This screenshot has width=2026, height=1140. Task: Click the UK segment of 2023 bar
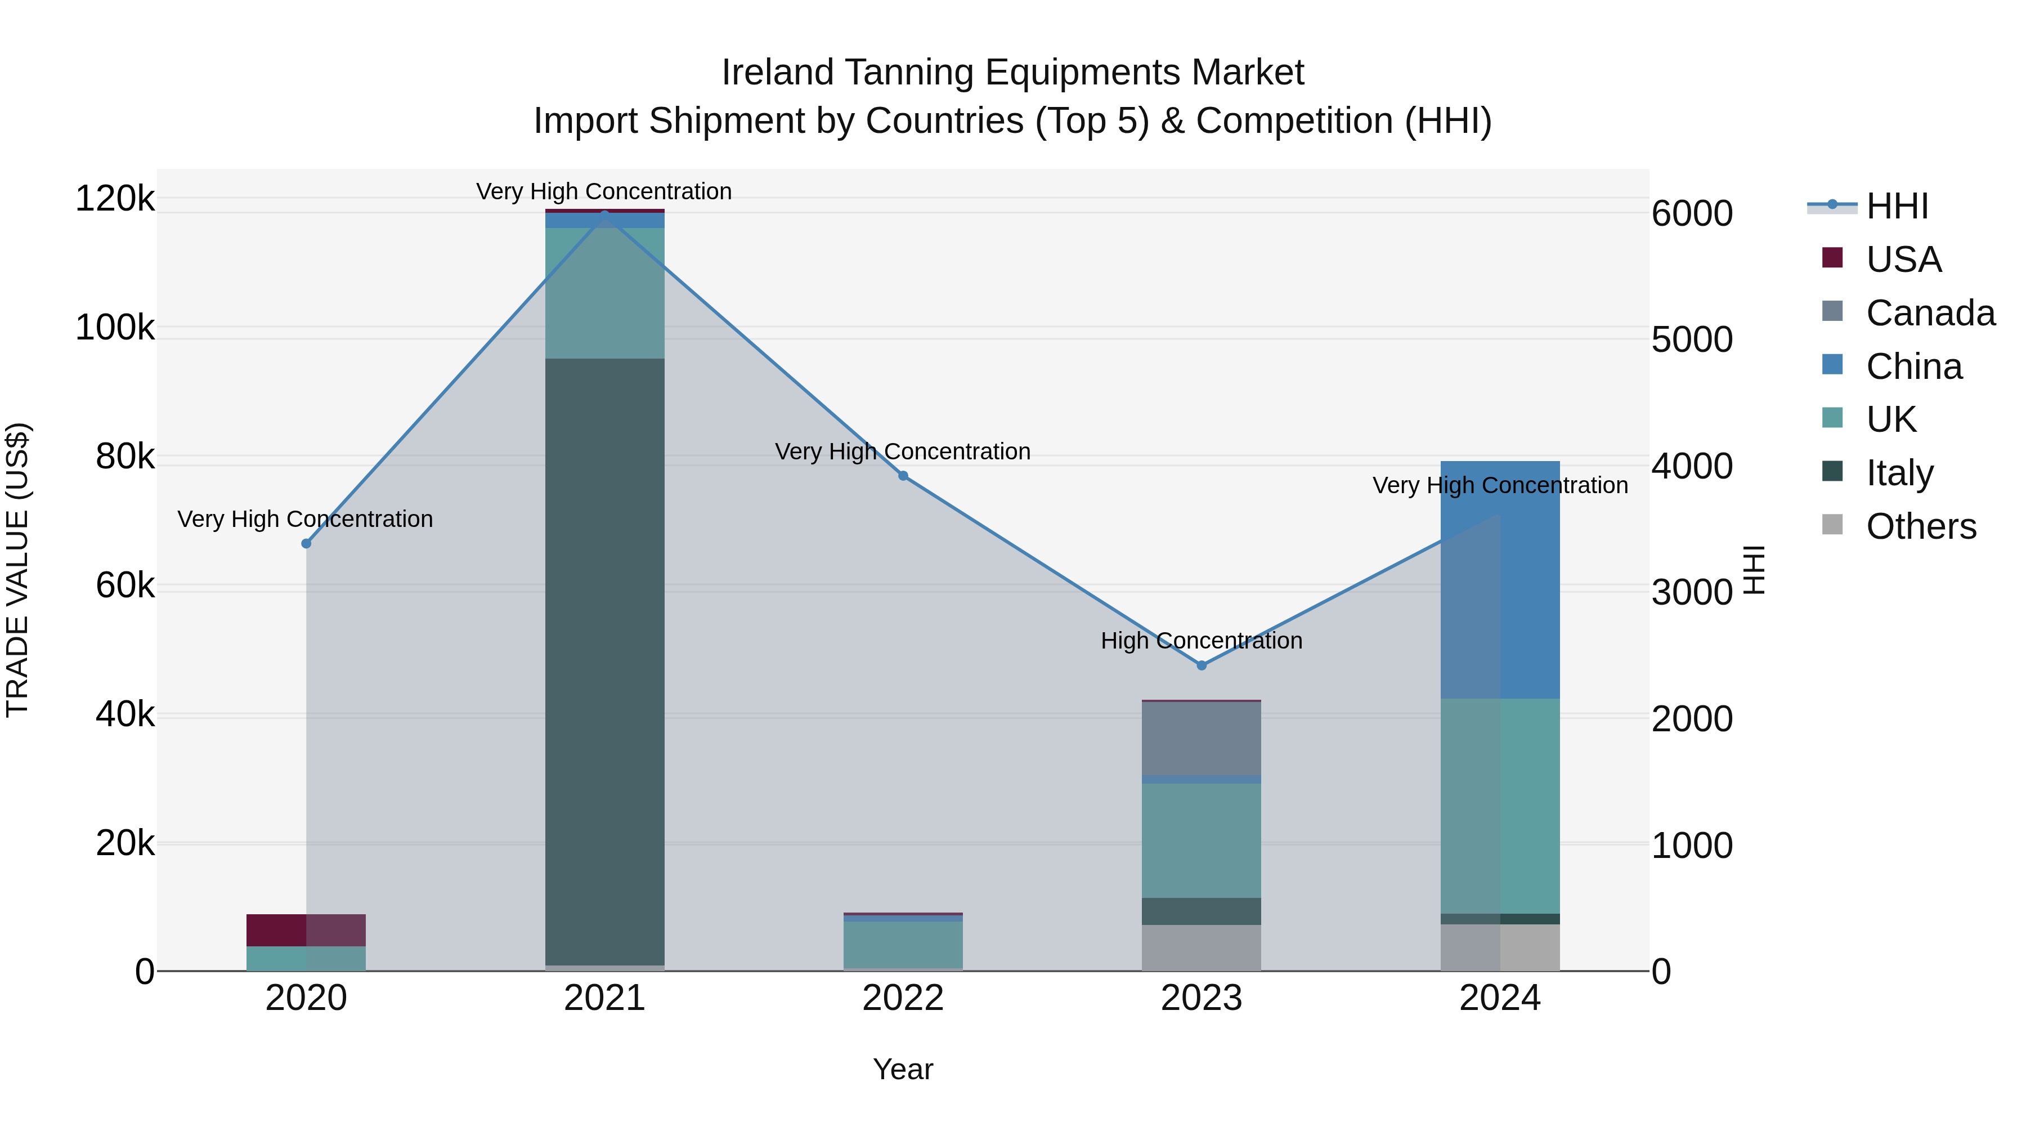1201,841
